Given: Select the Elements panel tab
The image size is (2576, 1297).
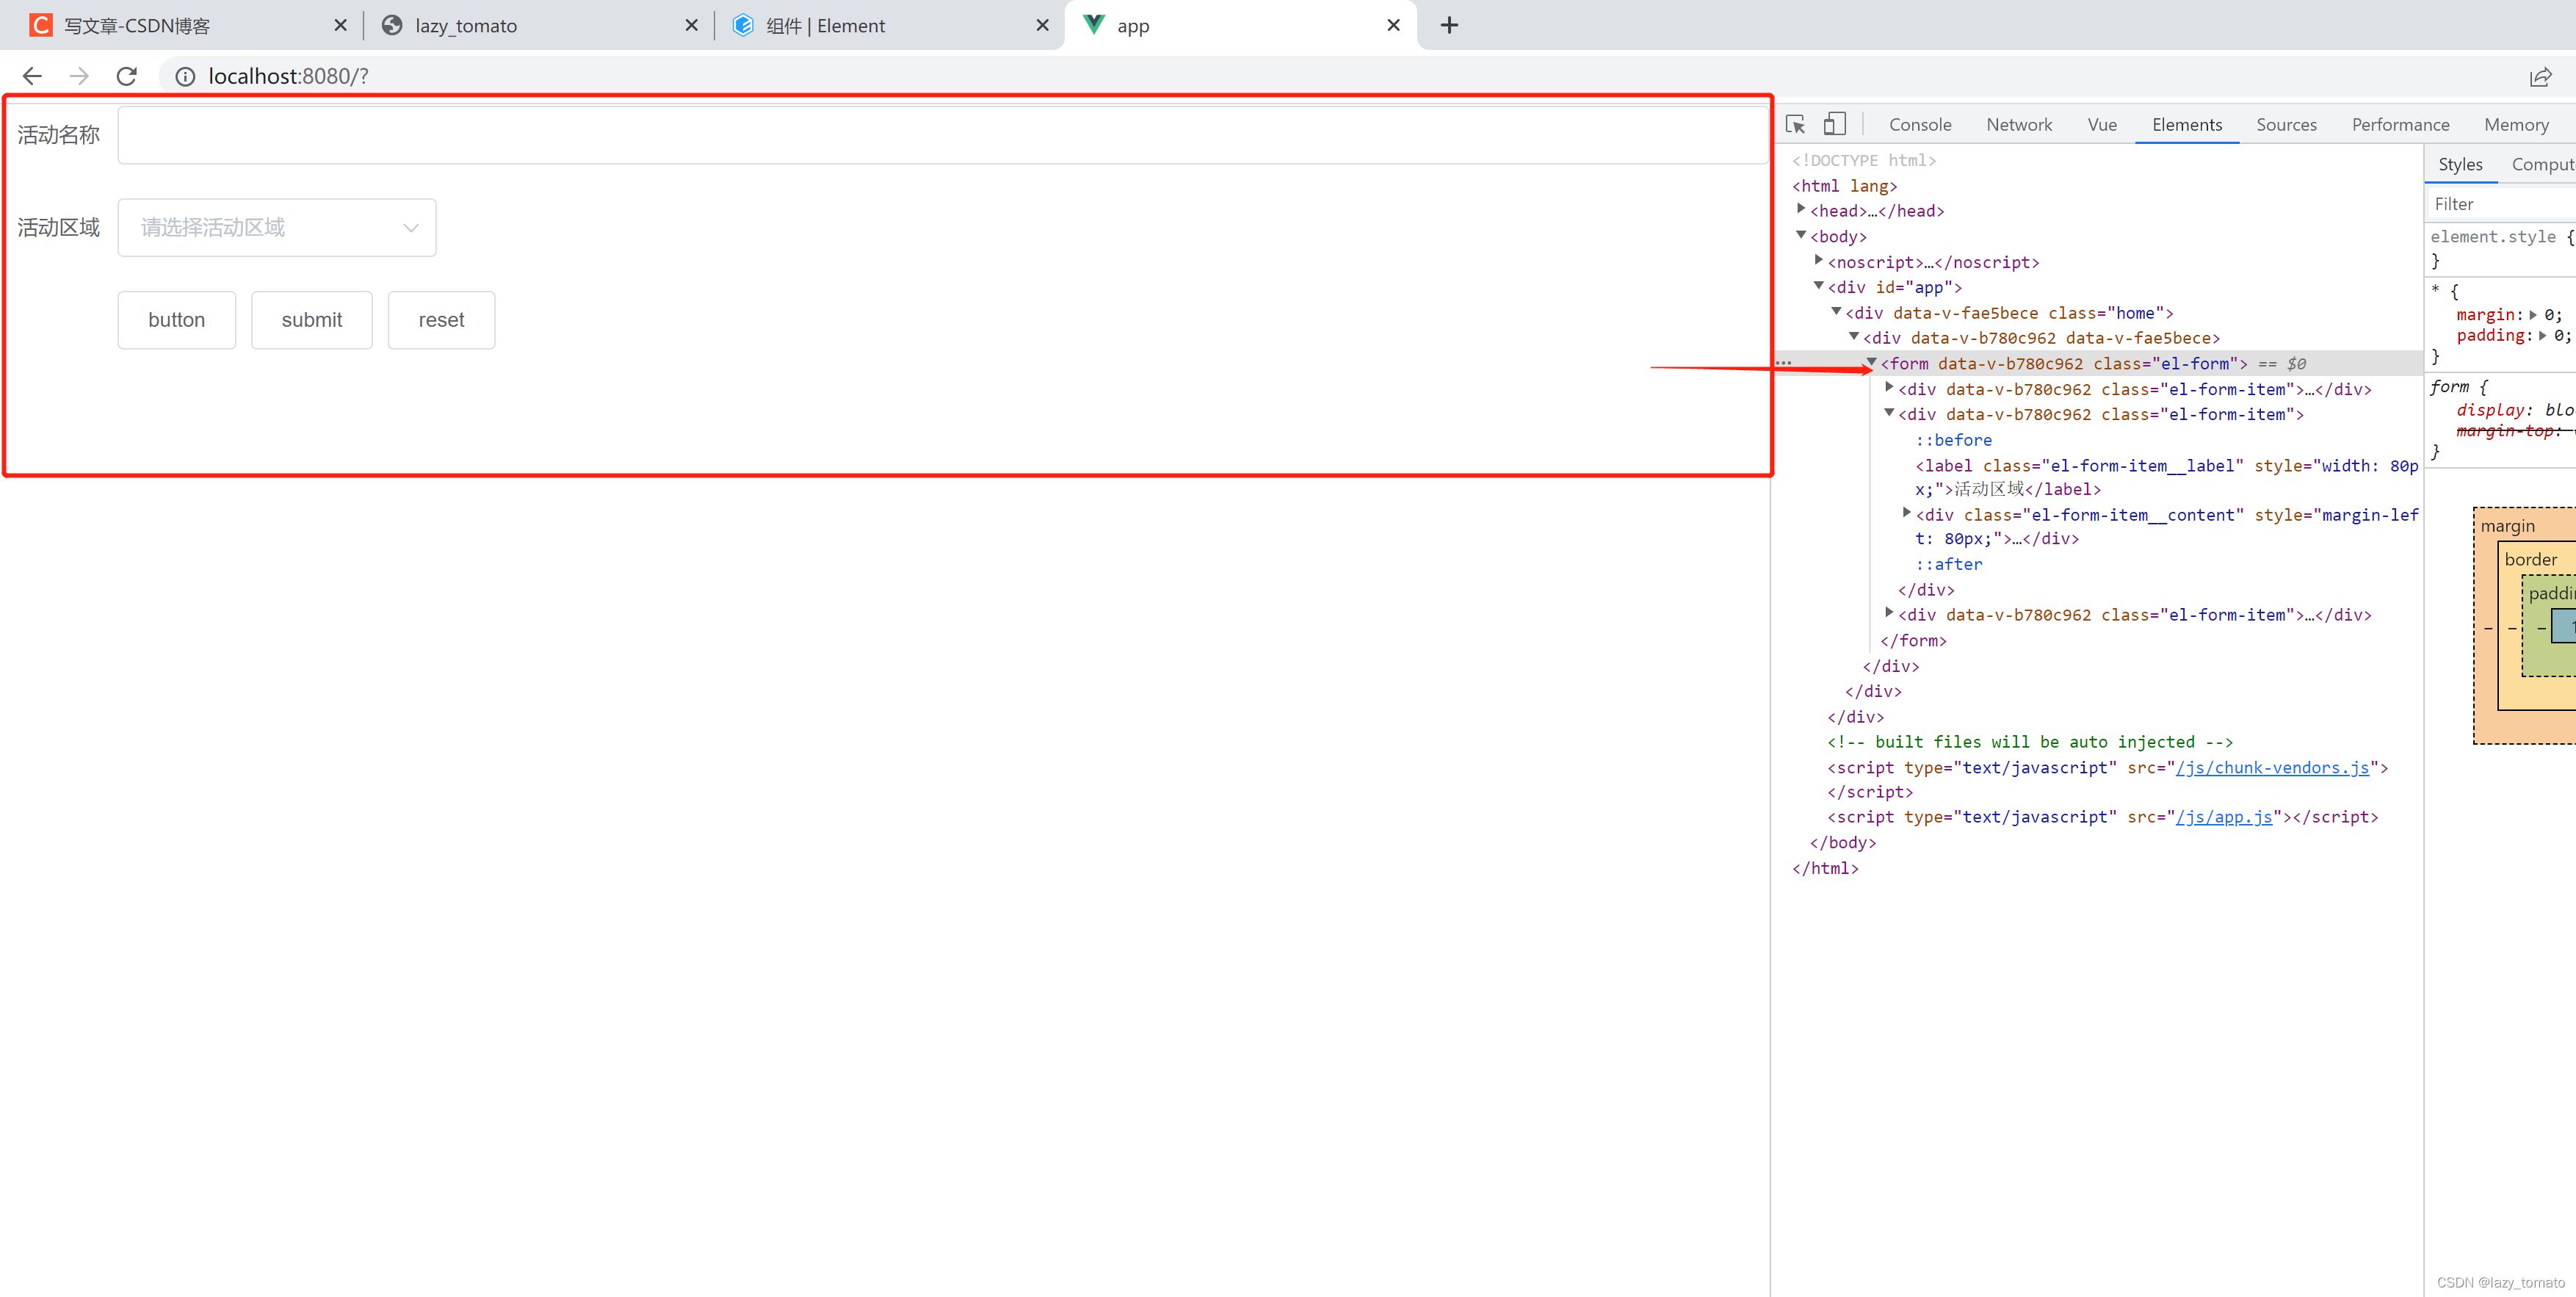Looking at the screenshot, I should (x=2187, y=125).
